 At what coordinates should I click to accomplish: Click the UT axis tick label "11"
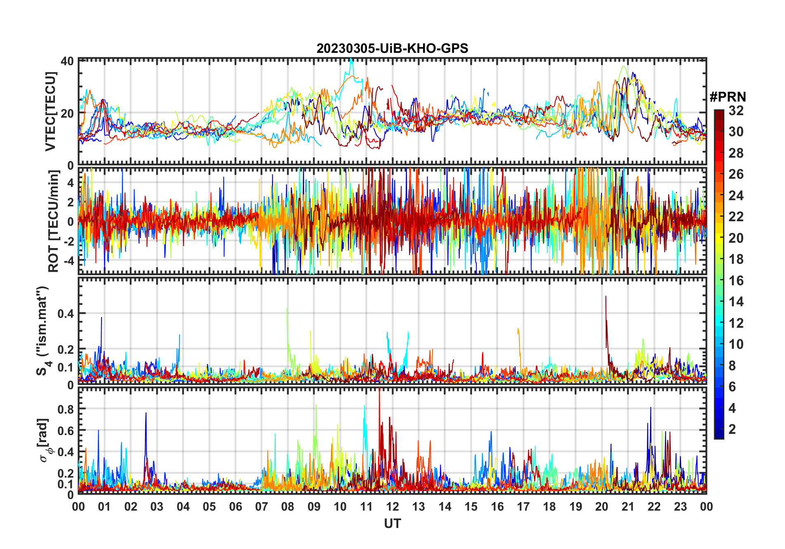366,506
